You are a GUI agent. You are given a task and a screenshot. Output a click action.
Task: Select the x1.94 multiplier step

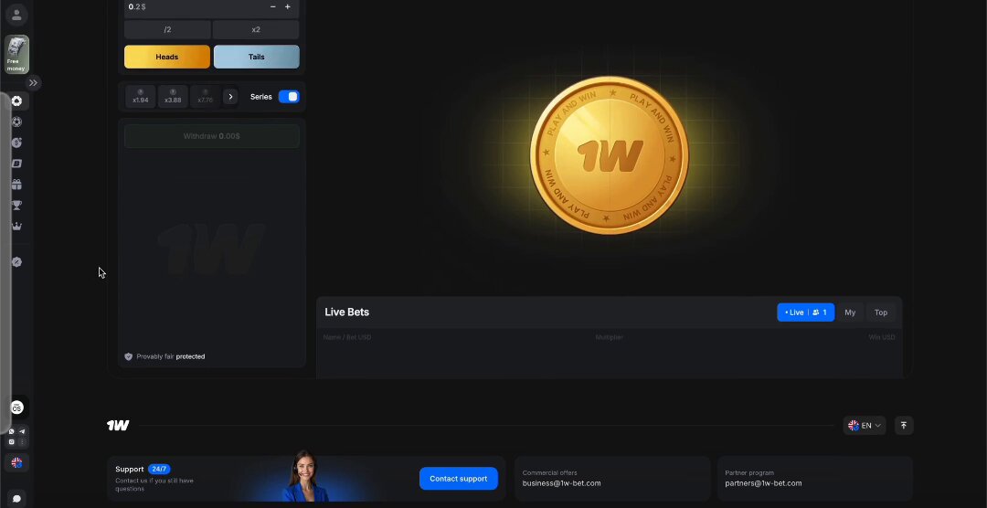(141, 97)
